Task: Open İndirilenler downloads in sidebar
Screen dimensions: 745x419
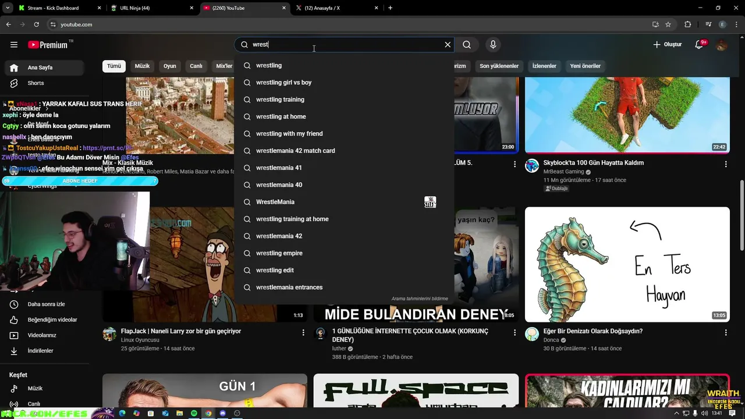Action: [x=45, y=351]
